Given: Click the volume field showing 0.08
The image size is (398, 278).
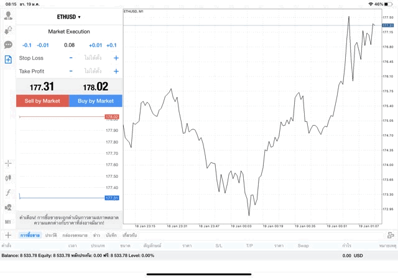Looking at the screenshot, I should (69, 45).
